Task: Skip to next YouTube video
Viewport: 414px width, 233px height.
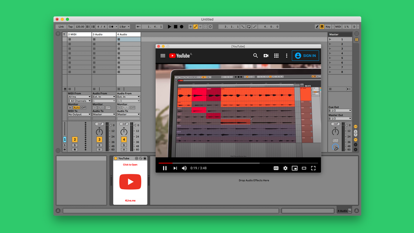Action: pyautogui.click(x=175, y=168)
